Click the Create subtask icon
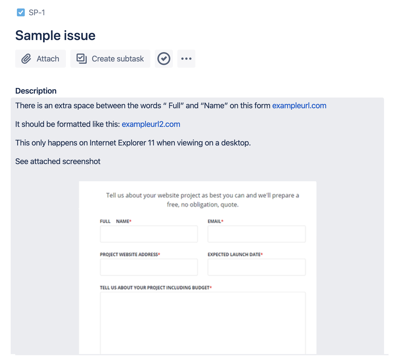Viewport: 395px width, 360px height. 81,58
